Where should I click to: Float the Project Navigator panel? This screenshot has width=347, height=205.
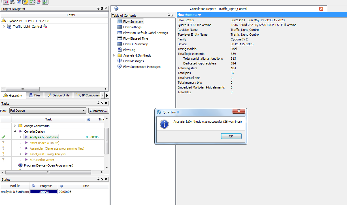102,8
